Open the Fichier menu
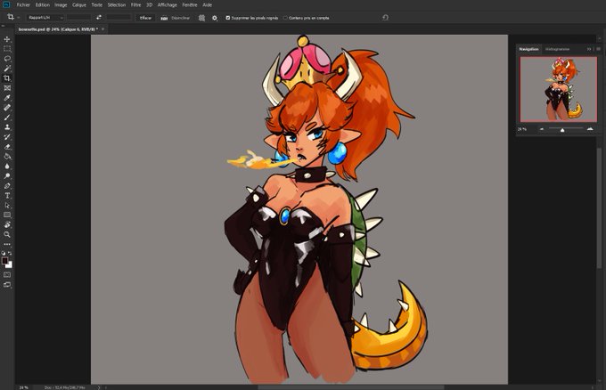606x390 pixels. [x=23, y=5]
